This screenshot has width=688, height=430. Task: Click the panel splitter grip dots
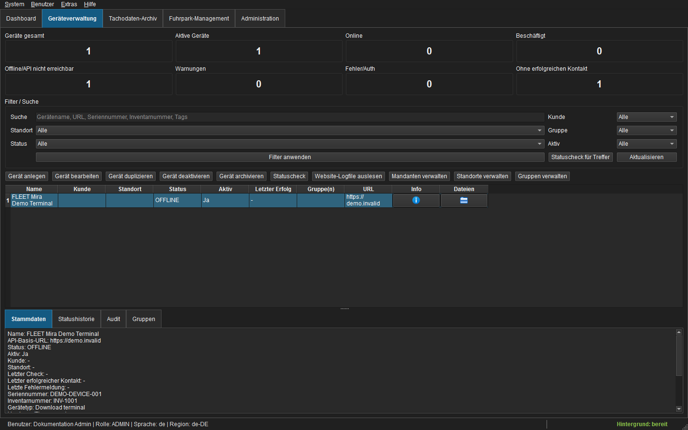(x=344, y=309)
